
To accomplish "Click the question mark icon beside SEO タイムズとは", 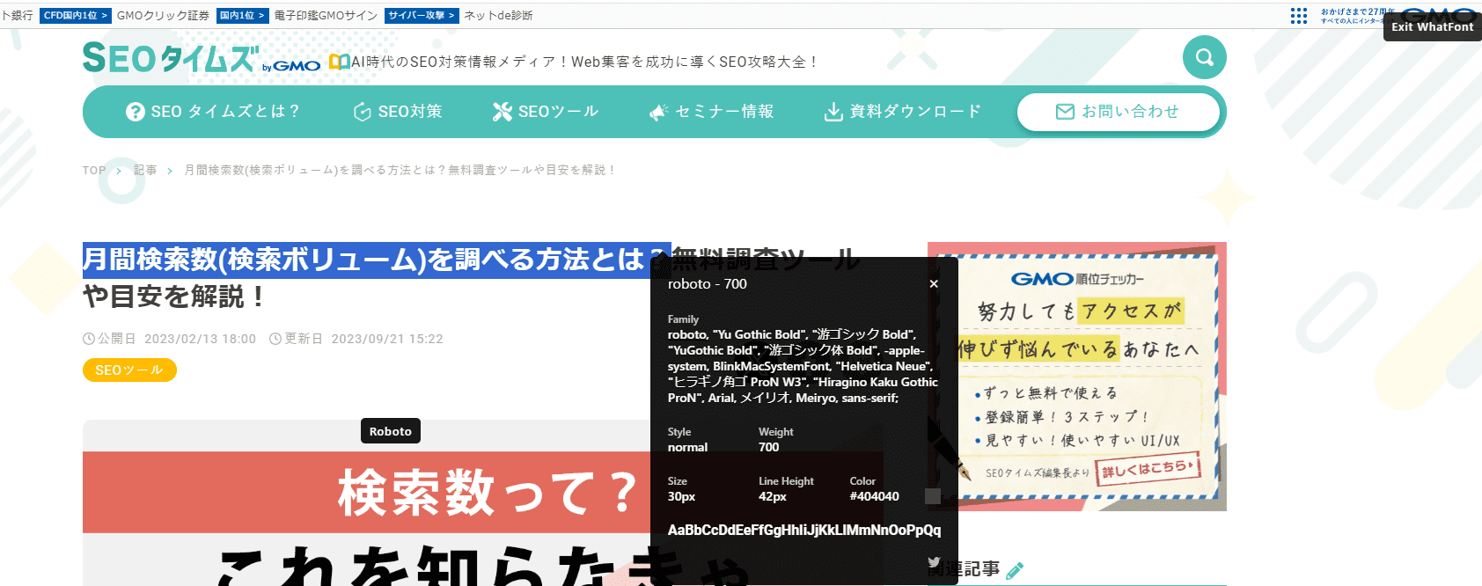I will (x=135, y=112).
